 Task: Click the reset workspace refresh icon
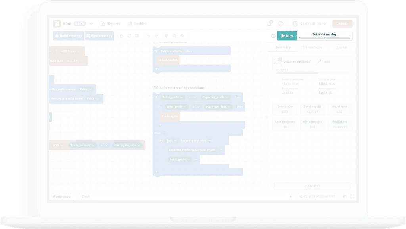[129, 36]
